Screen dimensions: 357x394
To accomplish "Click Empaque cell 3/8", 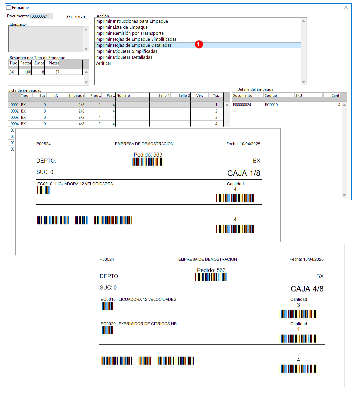I will coord(74,117).
